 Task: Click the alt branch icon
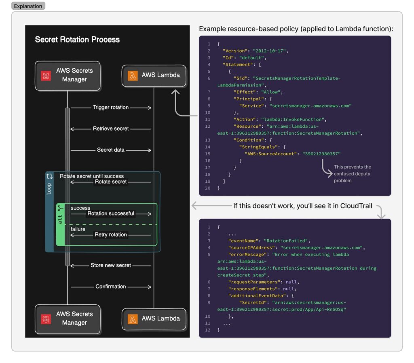[61, 208]
